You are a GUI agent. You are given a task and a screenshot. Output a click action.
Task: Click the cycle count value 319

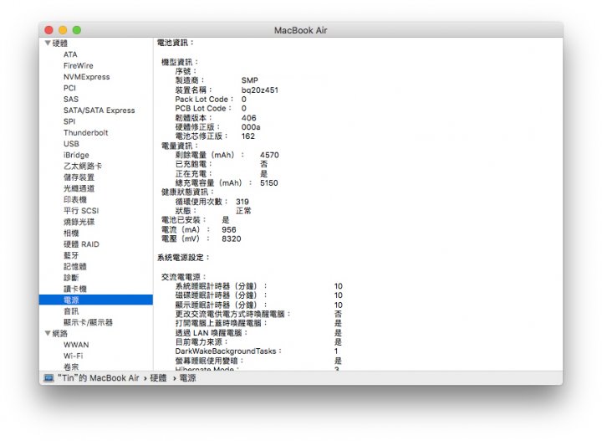pyautogui.click(x=242, y=202)
